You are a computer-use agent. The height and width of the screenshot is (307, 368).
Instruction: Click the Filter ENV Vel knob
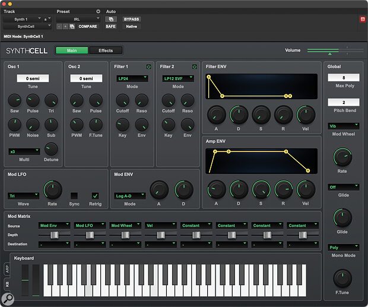pos(306,115)
